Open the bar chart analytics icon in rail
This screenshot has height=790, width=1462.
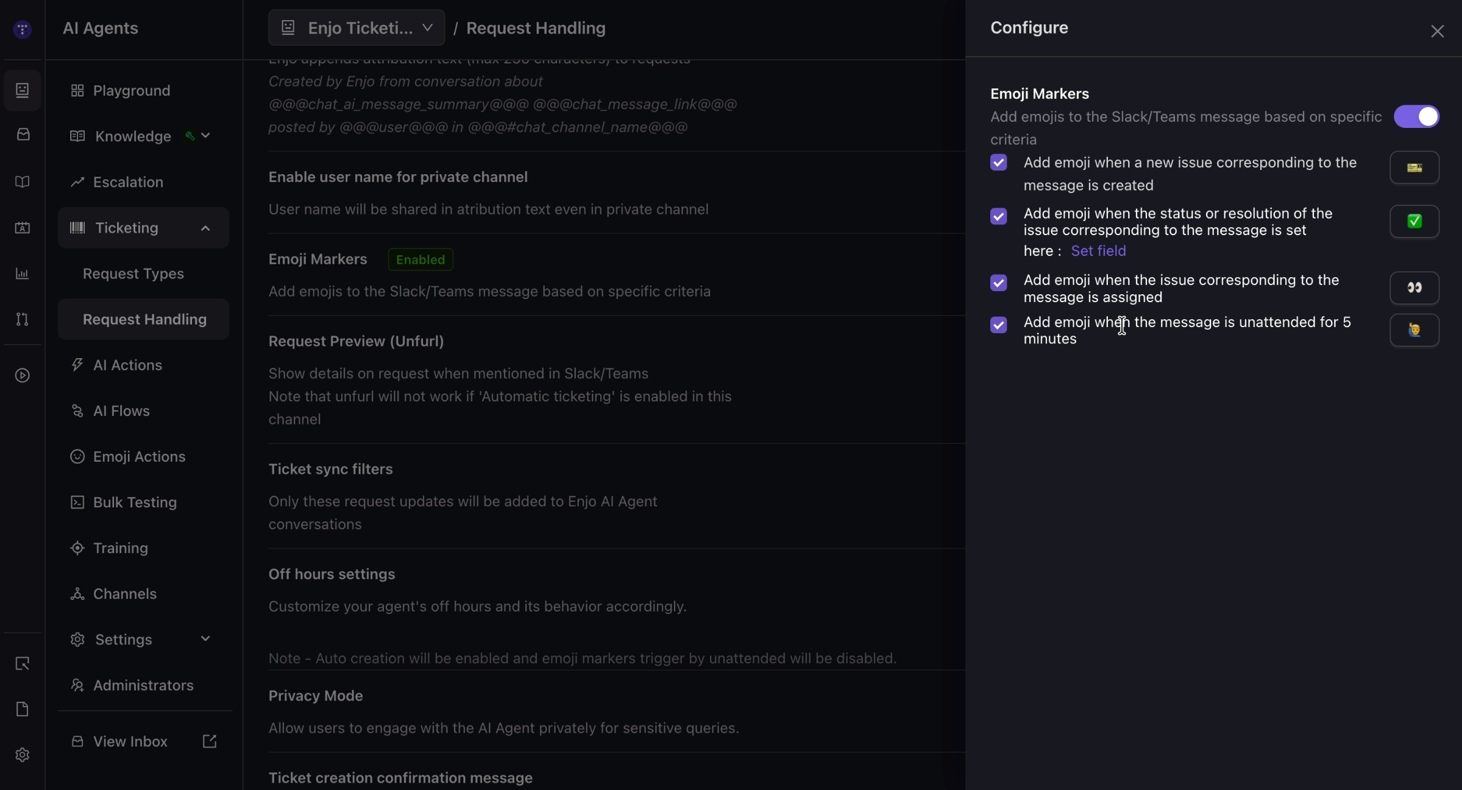click(23, 273)
